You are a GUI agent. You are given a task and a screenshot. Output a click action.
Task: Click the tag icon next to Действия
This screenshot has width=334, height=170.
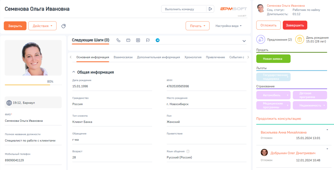pyautogui.click(x=64, y=26)
